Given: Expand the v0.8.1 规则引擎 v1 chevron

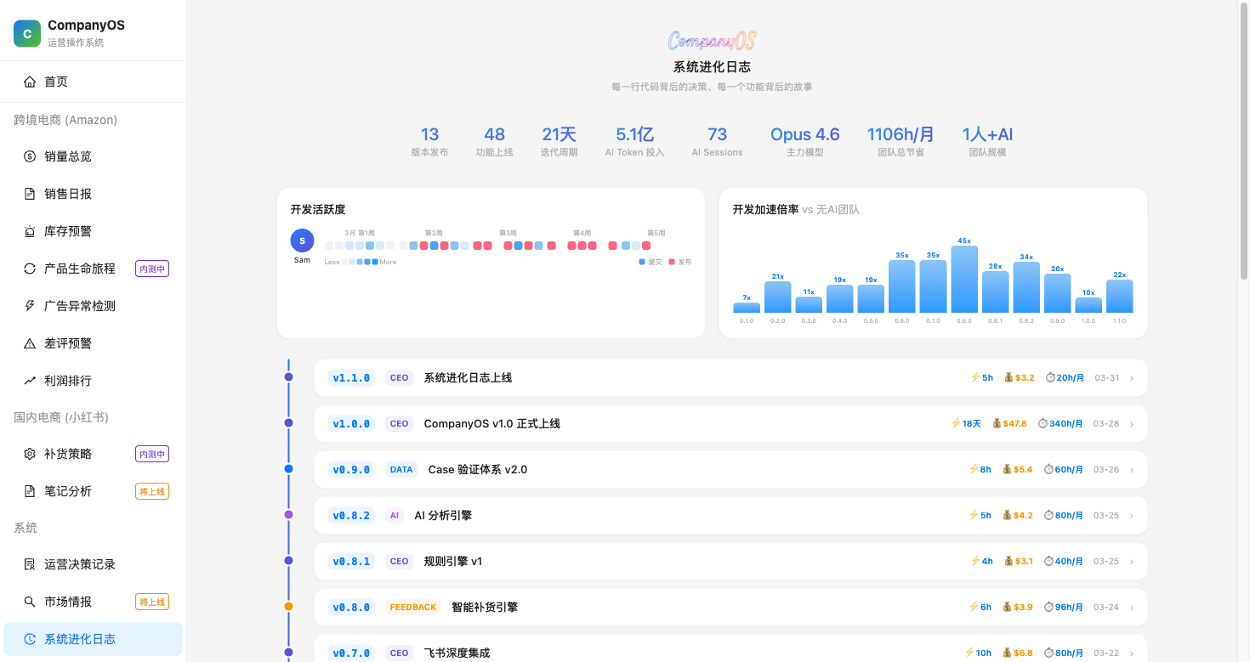Looking at the screenshot, I should click(x=1132, y=562).
